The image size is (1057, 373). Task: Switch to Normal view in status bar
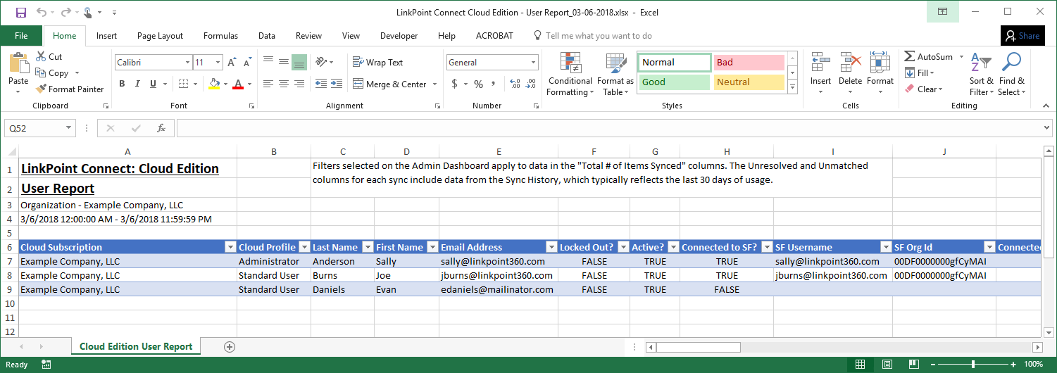[860, 365]
